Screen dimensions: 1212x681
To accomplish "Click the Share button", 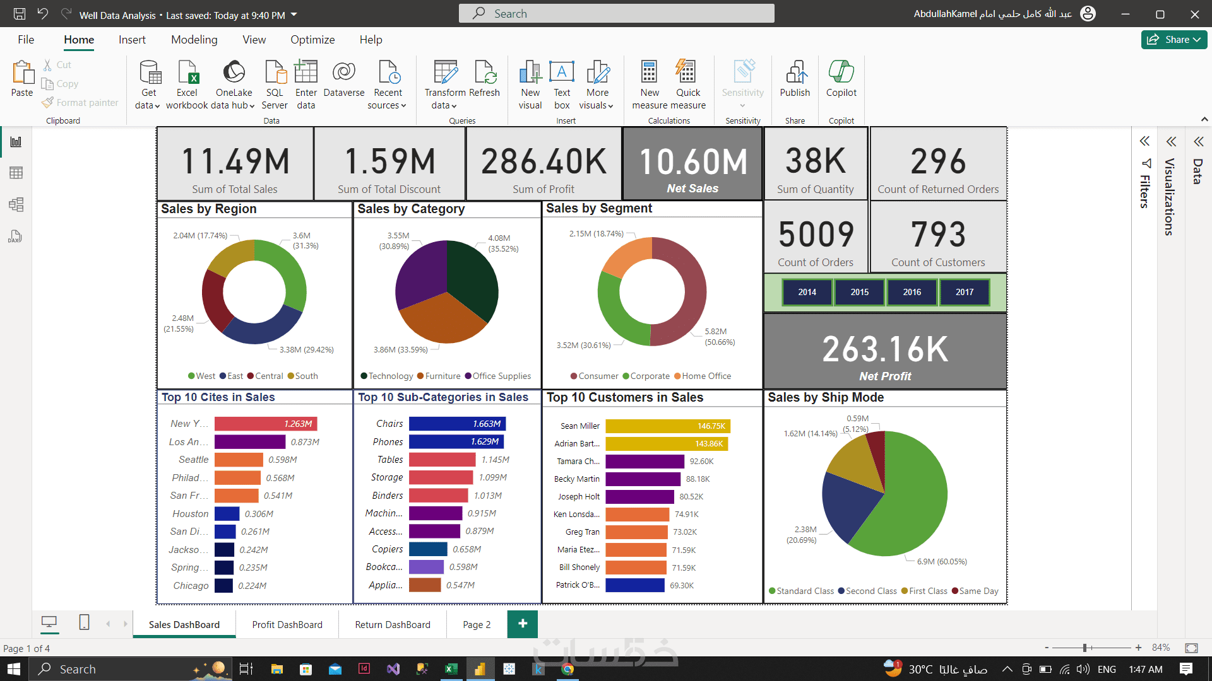I will coord(1173,40).
